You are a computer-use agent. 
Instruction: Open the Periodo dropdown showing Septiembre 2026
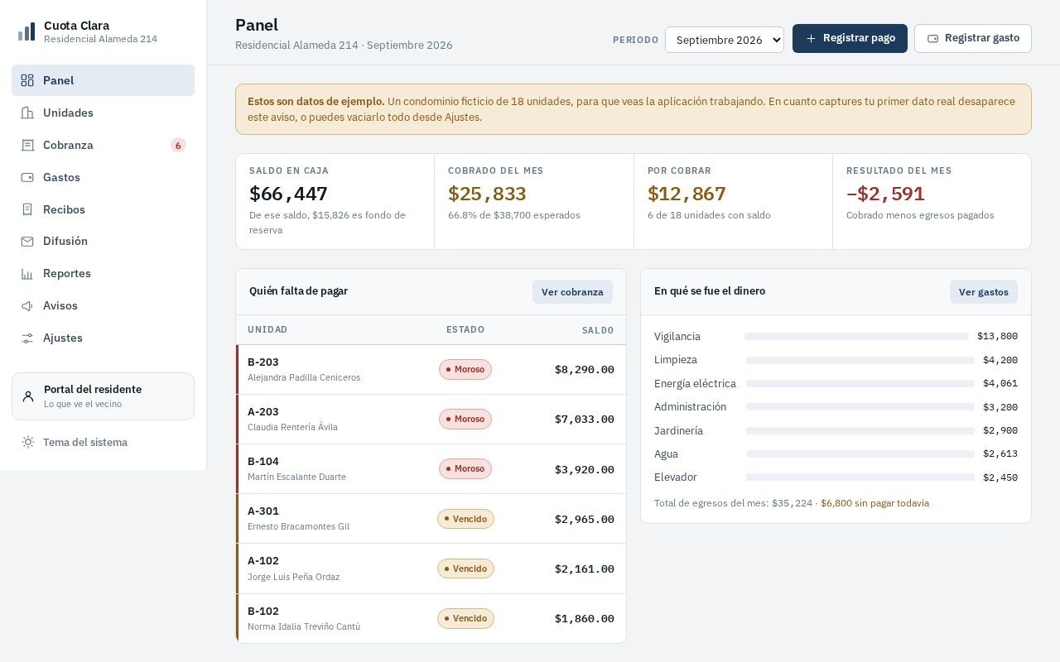coord(725,40)
